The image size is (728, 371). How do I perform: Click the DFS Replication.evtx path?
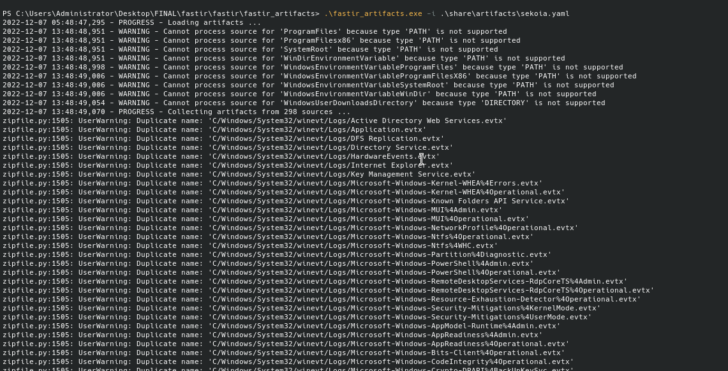click(x=326, y=138)
